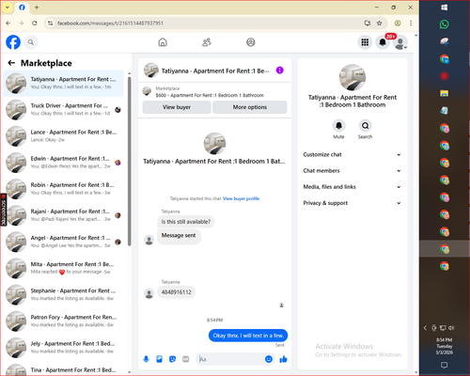Click the View buyer button
The height and width of the screenshot is (376, 470).
point(177,107)
